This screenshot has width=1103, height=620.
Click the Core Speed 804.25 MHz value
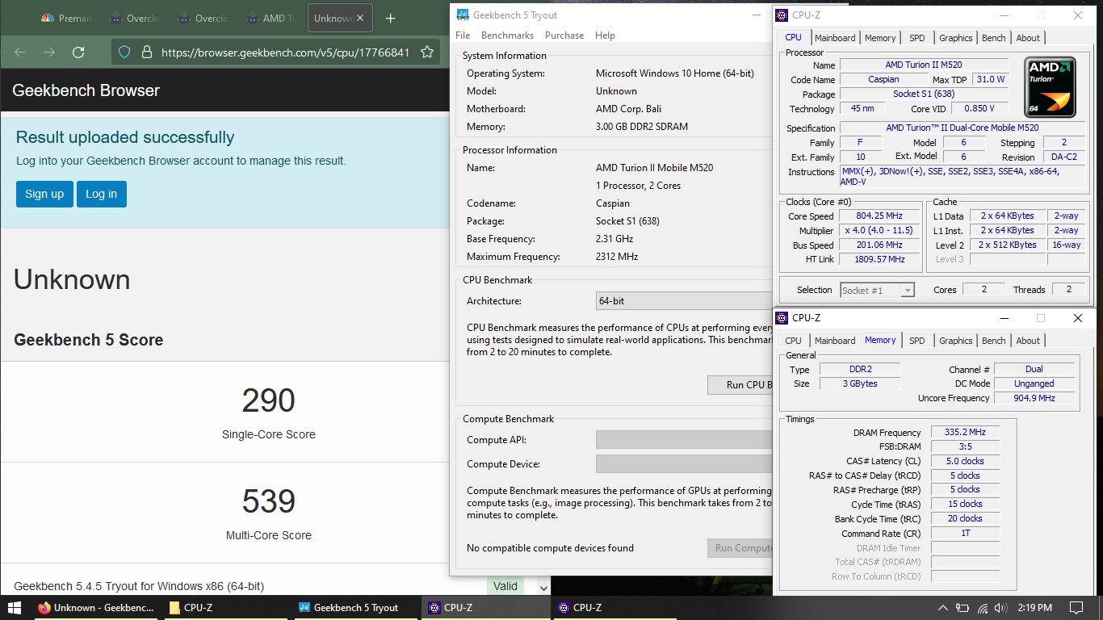click(879, 216)
